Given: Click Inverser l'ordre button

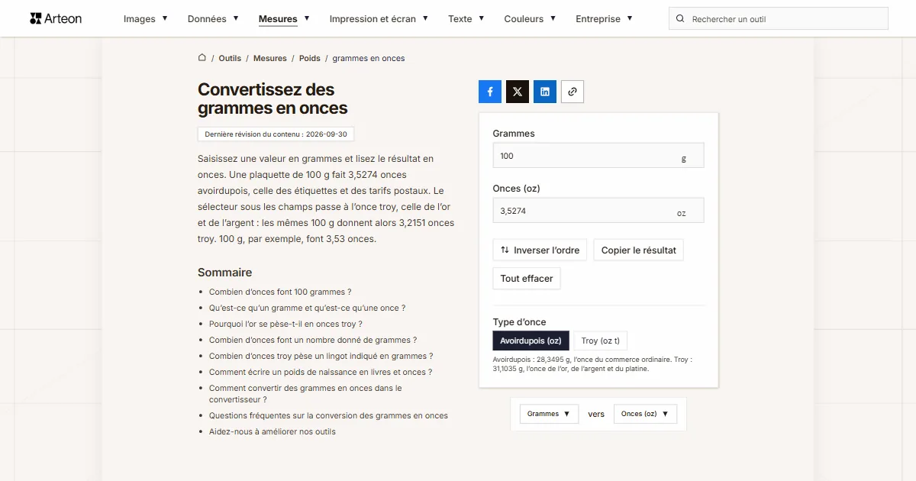Looking at the screenshot, I should click(x=540, y=250).
